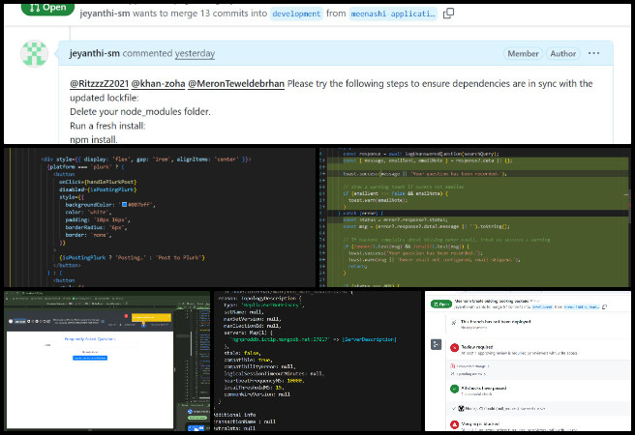Click the merge icon left of review box
Image resolution: width=635 pixels, height=435 pixels.
click(436, 343)
